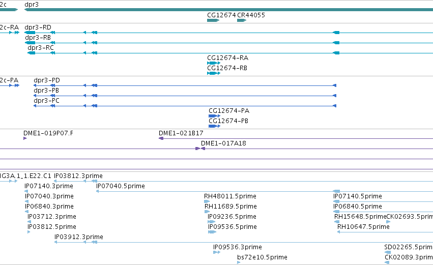The height and width of the screenshot is (265, 433).
Task: Select transcript dpr3-RC label
Action: pyautogui.click(x=41, y=48)
